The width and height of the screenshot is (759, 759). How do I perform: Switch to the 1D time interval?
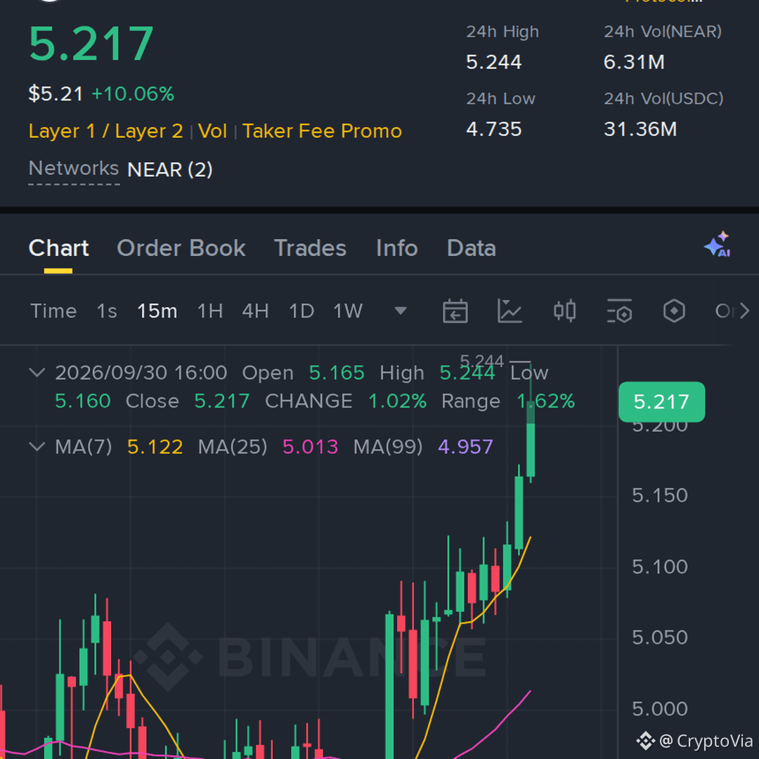pyautogui.click(x=301, y=311)
